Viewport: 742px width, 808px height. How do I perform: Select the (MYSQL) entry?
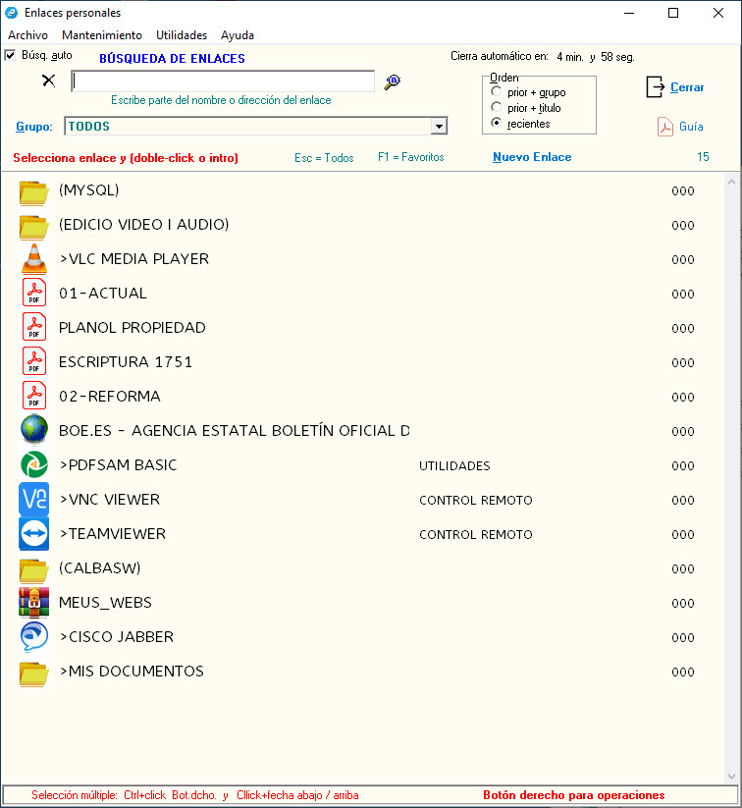coord(88,190)
